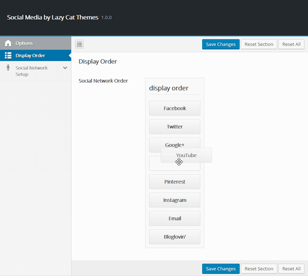Image resolution: width=308 pixels, height=276 pixels.
Task: Click the top Reset All button
Action: pyautogui.click(x=291, y=44)
